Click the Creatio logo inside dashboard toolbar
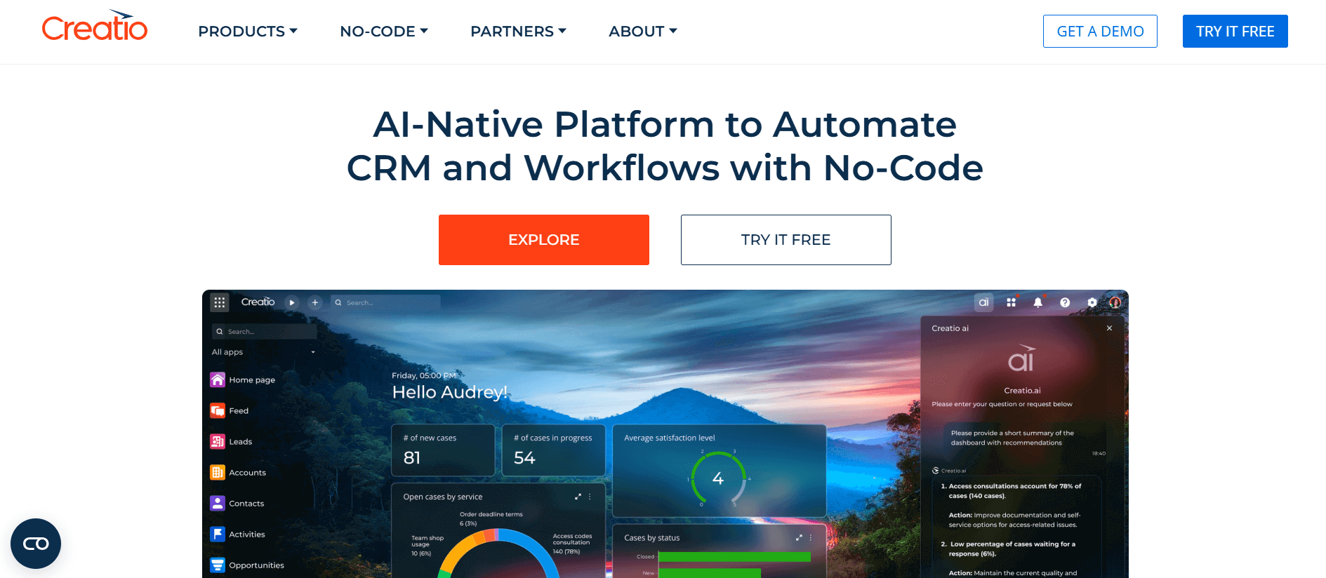Image resolution: width=1326 pixels, height=578 pixels. [258, 302]
